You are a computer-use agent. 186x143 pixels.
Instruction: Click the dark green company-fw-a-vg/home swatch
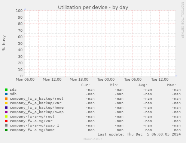tap(6, 130)
